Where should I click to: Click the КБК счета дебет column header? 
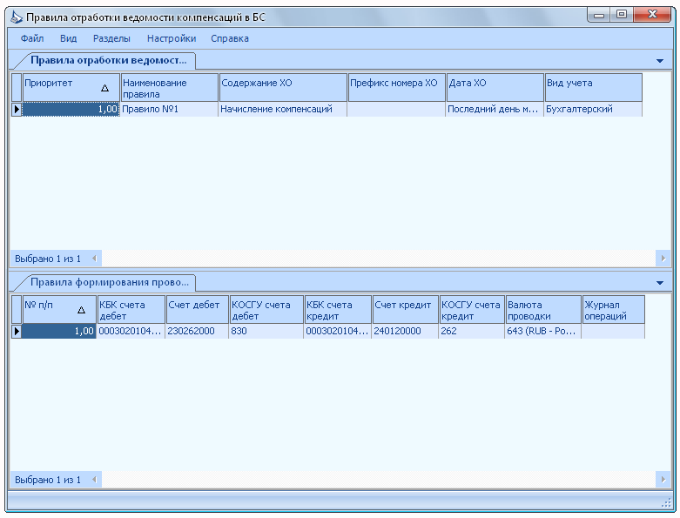click(x=131, y=310)
